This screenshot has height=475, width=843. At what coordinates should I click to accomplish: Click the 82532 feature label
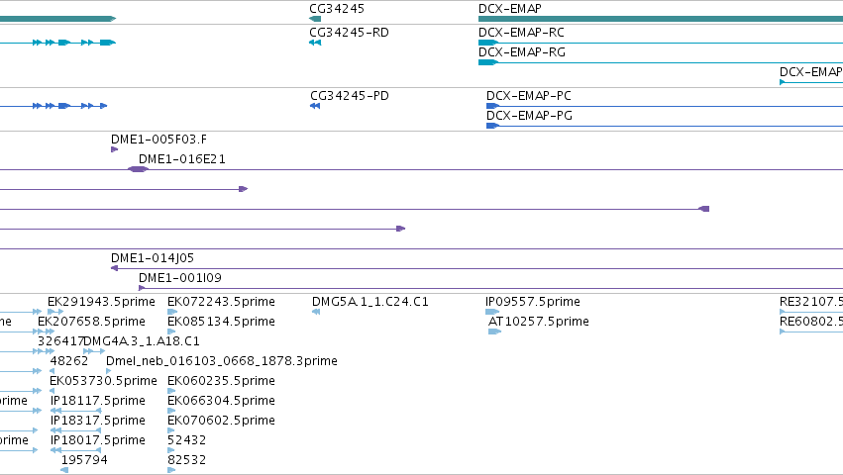coord(186,460)
